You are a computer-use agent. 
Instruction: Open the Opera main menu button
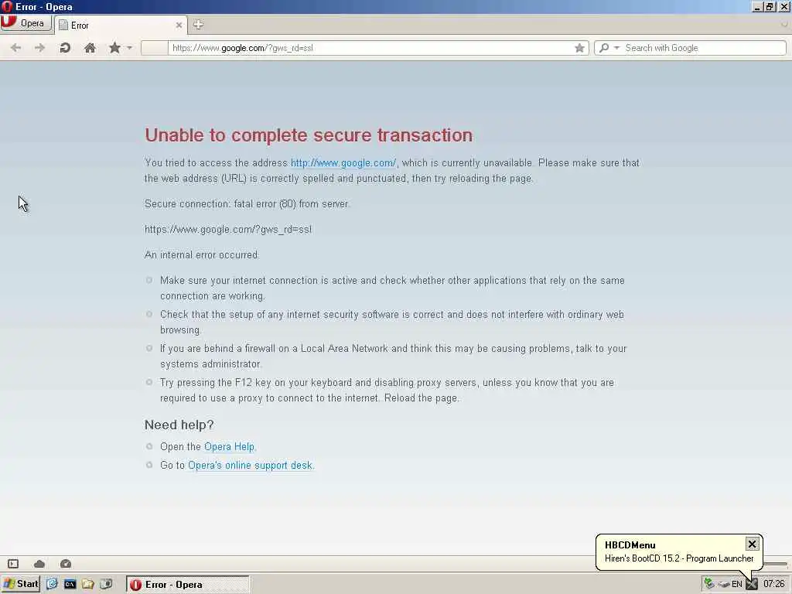pos(26,23)
